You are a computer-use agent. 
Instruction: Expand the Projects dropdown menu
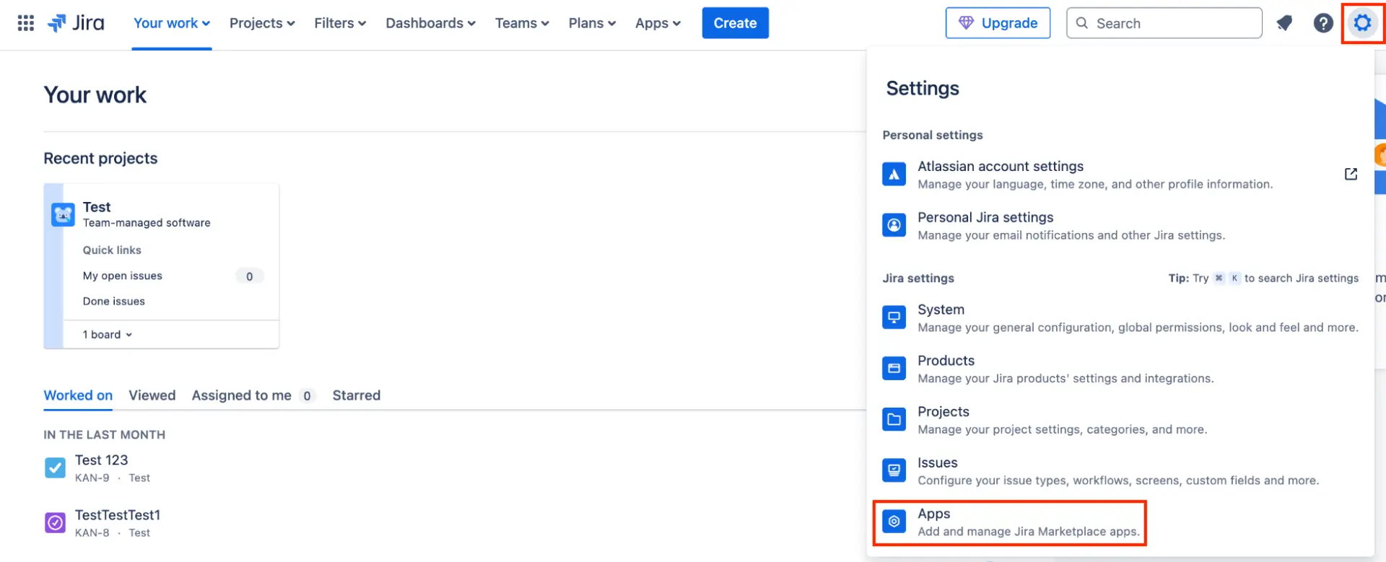click(262, 23)
